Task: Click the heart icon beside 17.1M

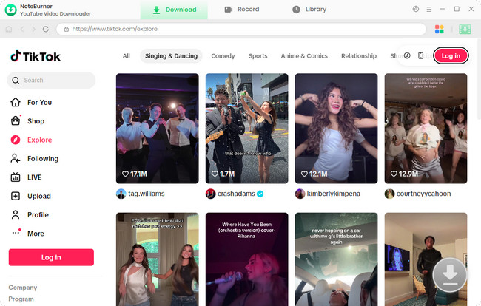Action: (126, 174)
